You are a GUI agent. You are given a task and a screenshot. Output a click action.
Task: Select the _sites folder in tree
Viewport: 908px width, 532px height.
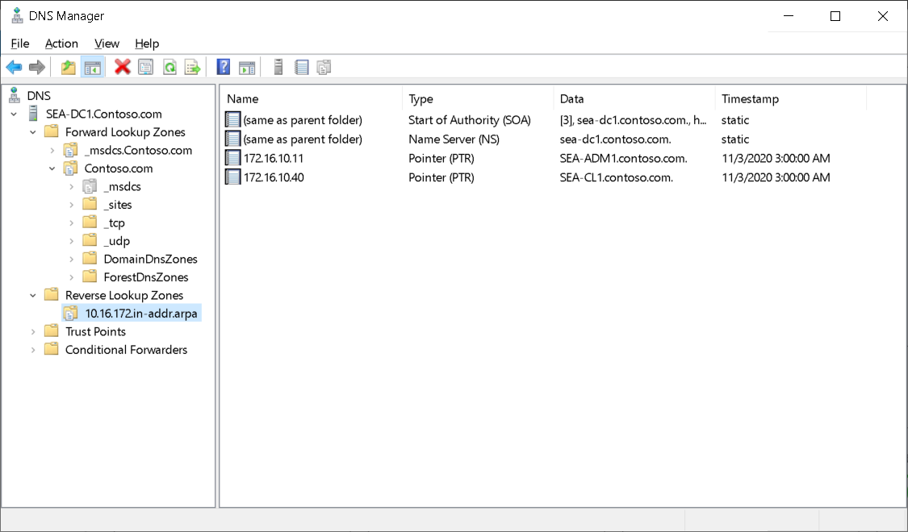tap(118, 205)
